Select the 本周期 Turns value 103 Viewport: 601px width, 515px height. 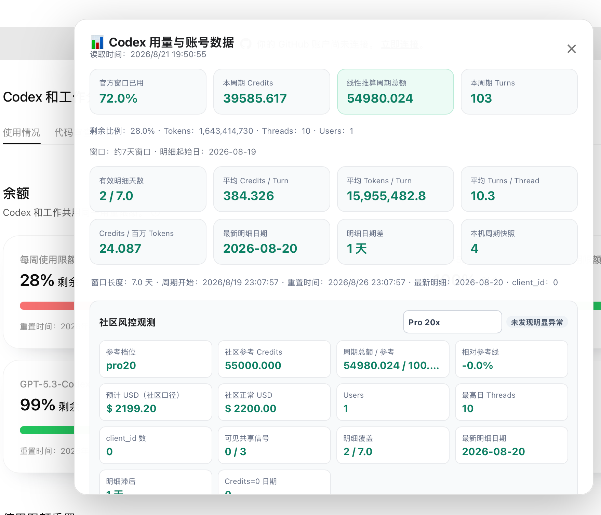click(x=481, y=98)
